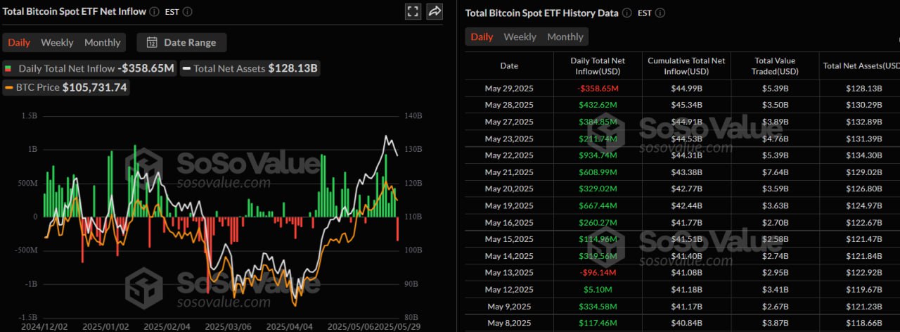This screenshot has width=900, height=332.
Task: Click the May 8,2025 date cell
Action: 509,323
